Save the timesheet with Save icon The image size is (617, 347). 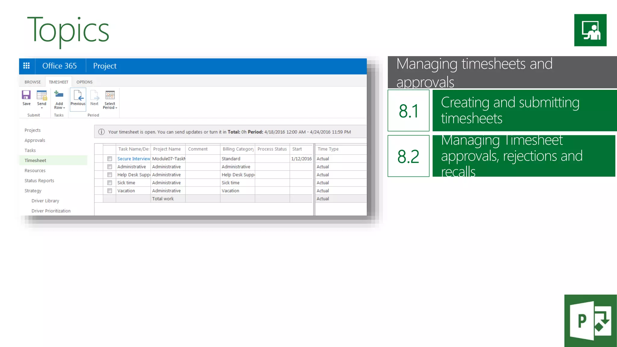(x=26, y=95)
